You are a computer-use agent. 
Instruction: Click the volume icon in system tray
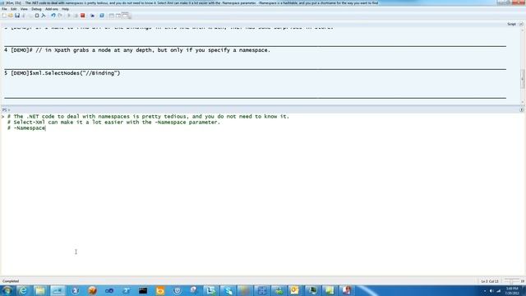[491, 290]
